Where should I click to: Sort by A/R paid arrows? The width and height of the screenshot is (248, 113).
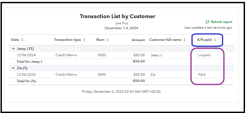coord(215,40)
